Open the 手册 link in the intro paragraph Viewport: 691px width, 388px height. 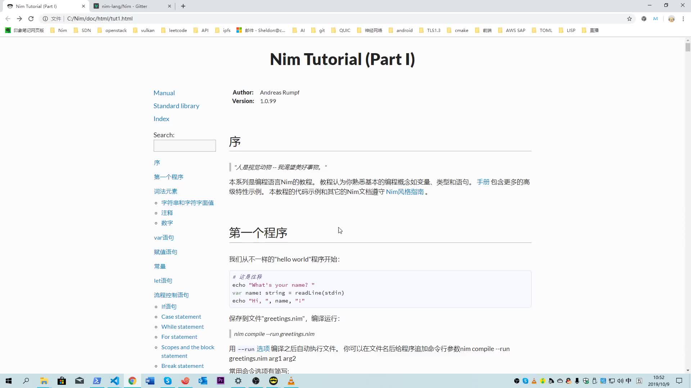(483, 182)
